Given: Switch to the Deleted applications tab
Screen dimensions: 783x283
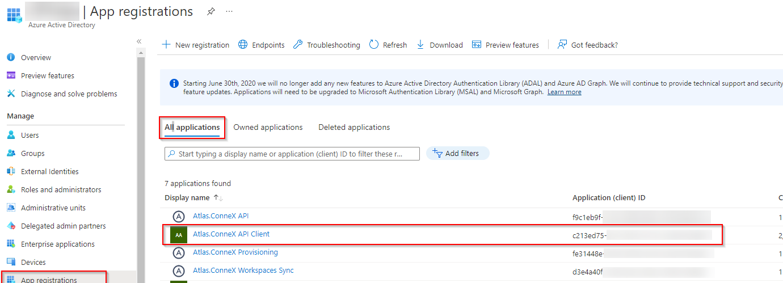Looking at the screenshot, I should point(354,128).
